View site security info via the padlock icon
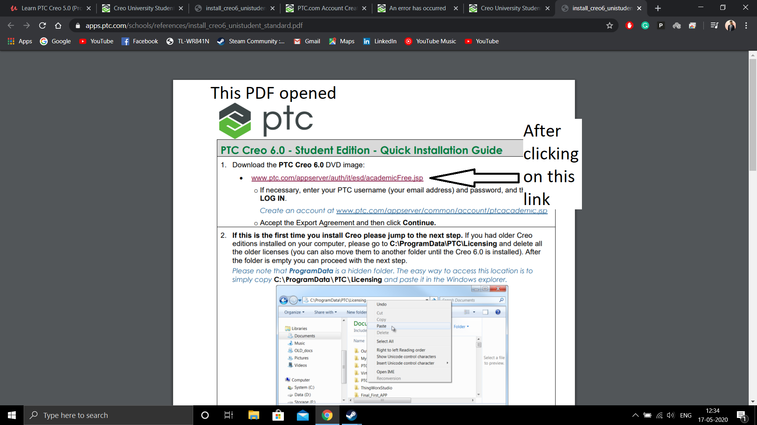This screenshot has height=425, width=757. click(77, 25)
